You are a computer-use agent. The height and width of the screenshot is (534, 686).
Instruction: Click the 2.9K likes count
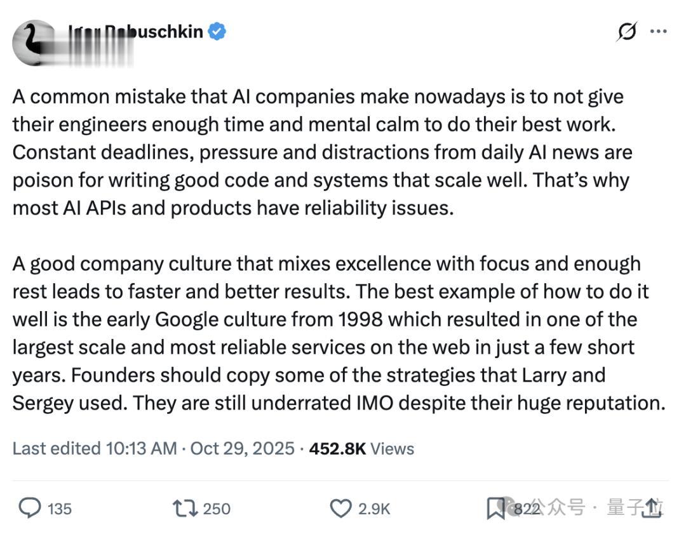[374, 509]
